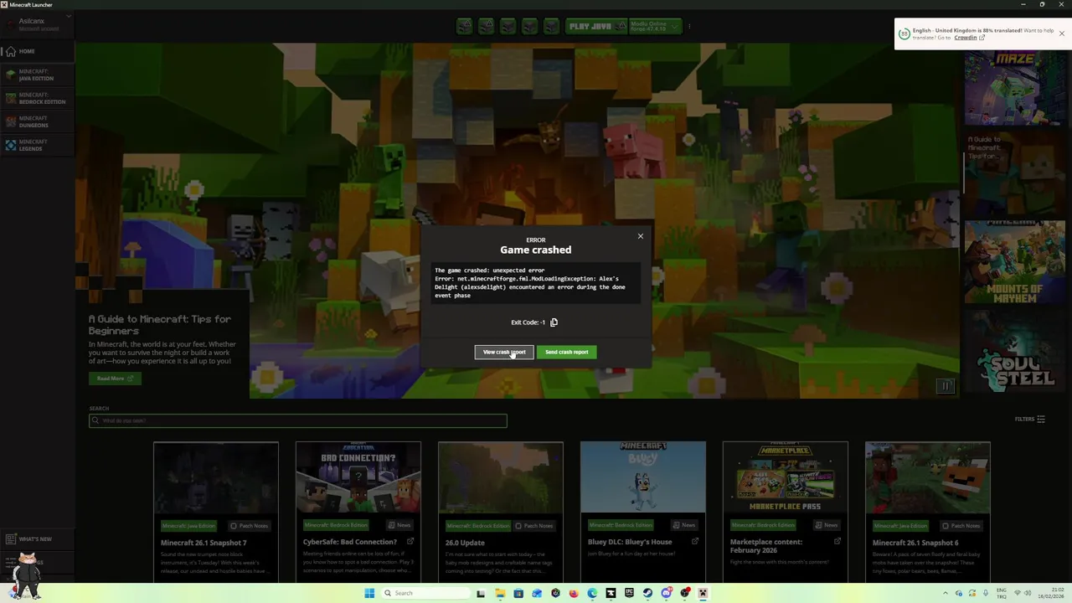The height and width of the screenshot is (603, 1072).
Task: Open Discord from the taskbar
Action: pyautogui.click(x=667, y=593)
